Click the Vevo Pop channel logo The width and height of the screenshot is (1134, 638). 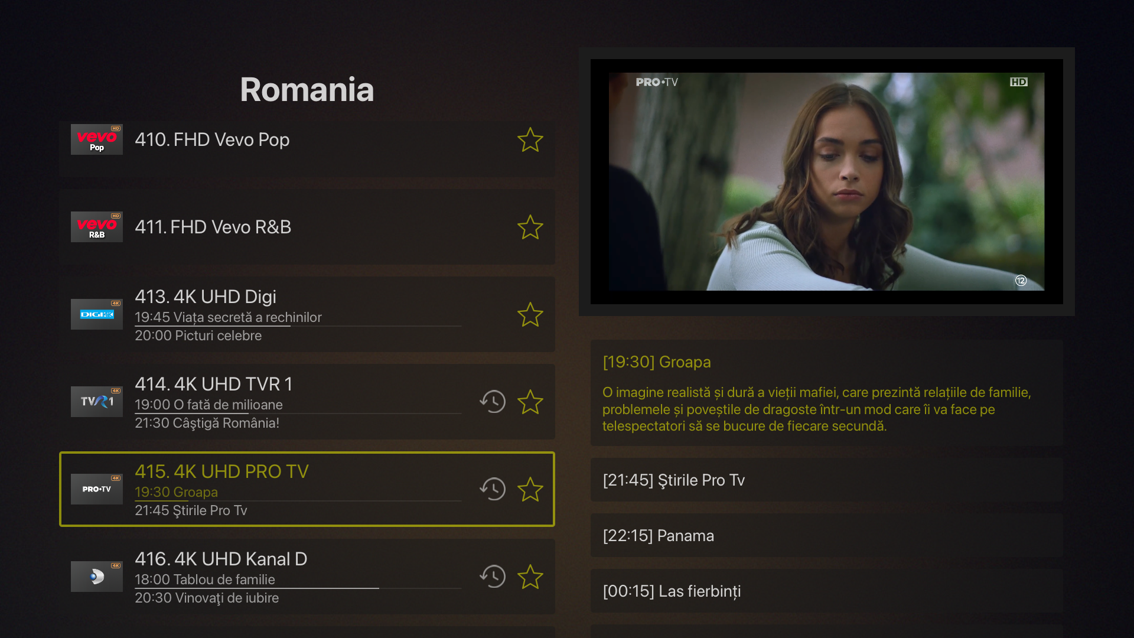pos(97,139)
